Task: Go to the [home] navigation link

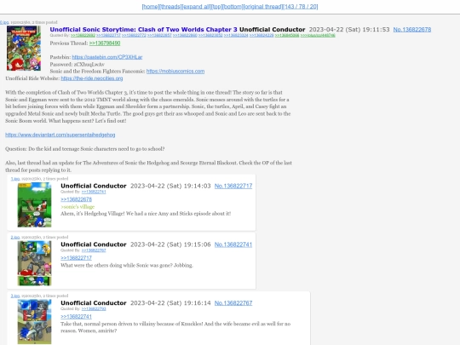Action: tap(151, 7)
